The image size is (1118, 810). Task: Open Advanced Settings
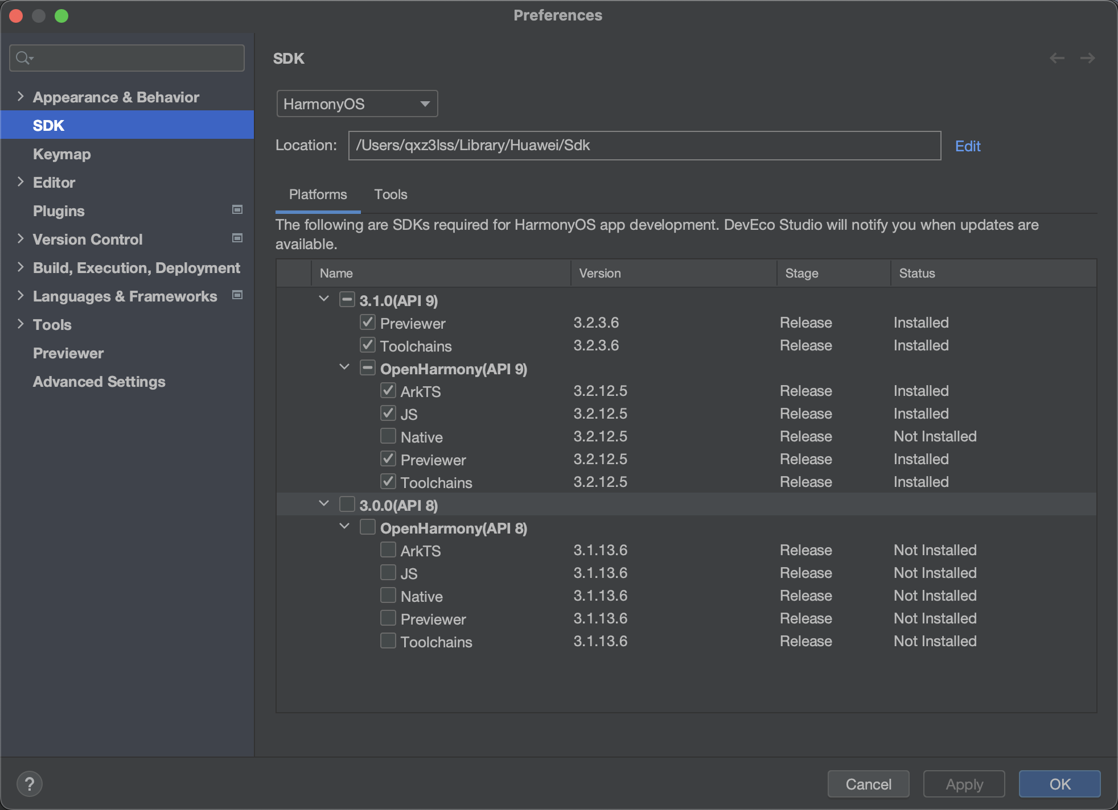(99, 382)
